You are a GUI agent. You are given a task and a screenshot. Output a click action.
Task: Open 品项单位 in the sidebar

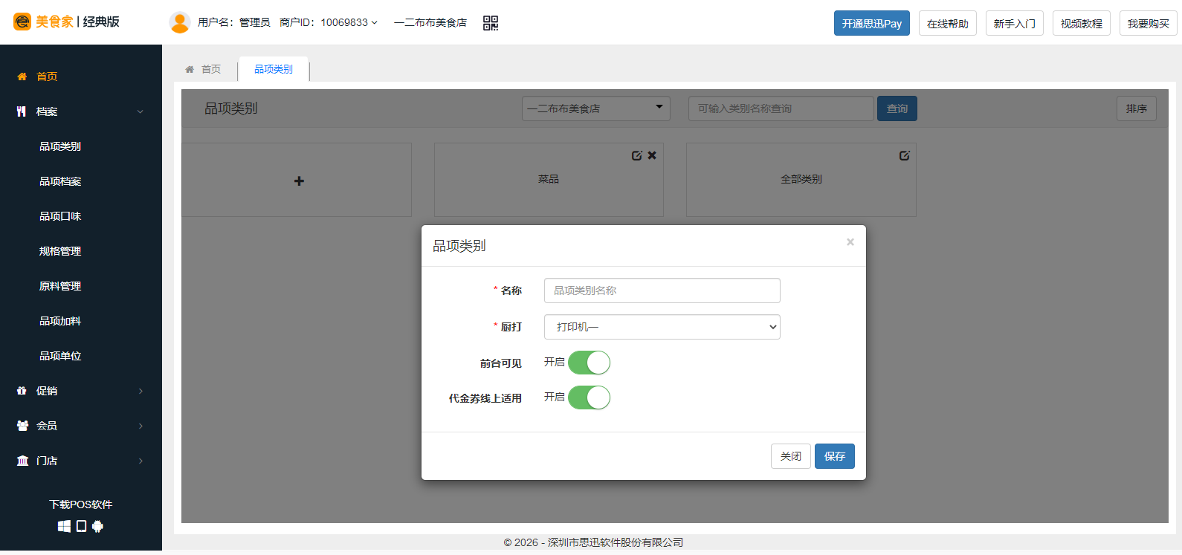point(60,356)
